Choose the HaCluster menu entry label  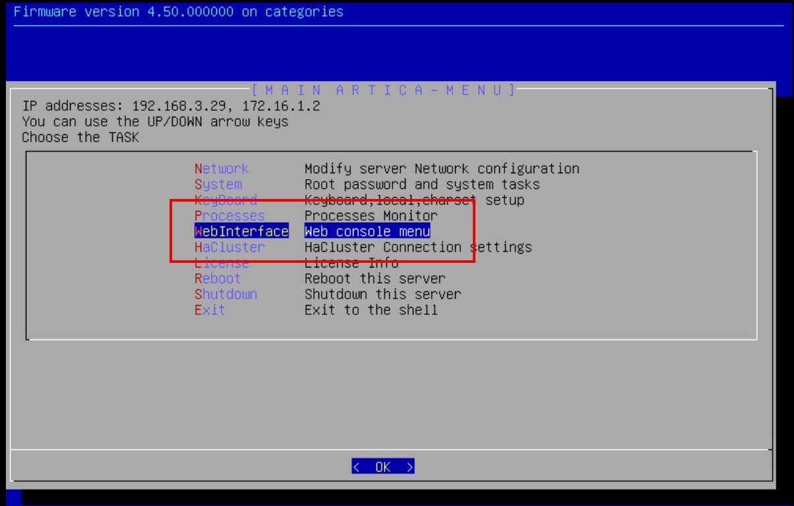click(x=229, y=247)
